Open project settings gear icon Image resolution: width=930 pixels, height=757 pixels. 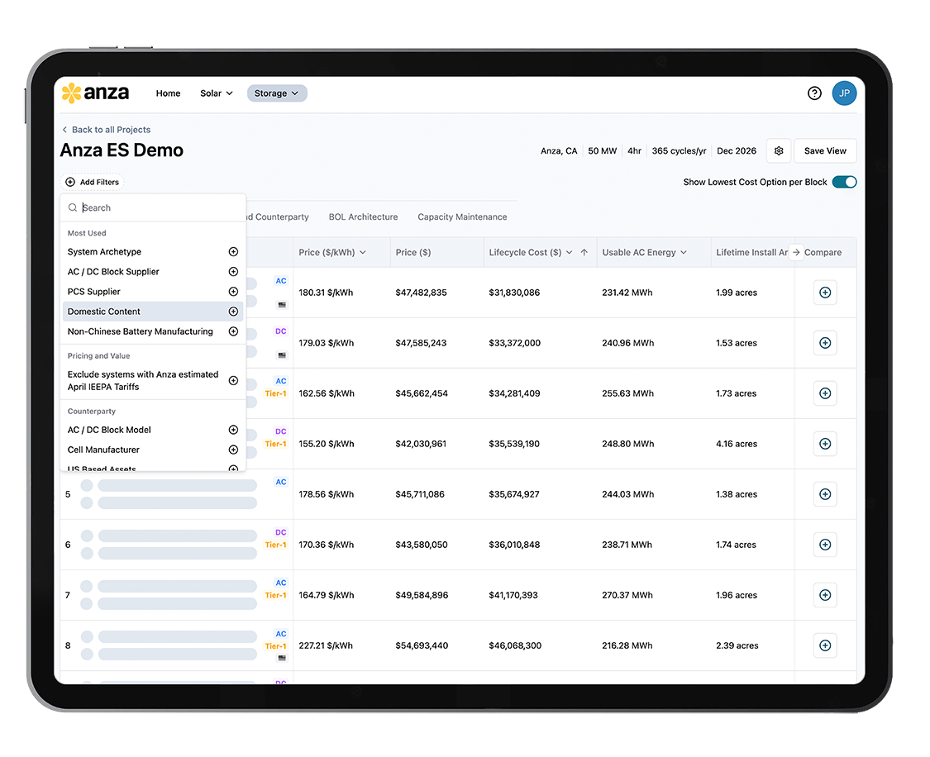779,150
